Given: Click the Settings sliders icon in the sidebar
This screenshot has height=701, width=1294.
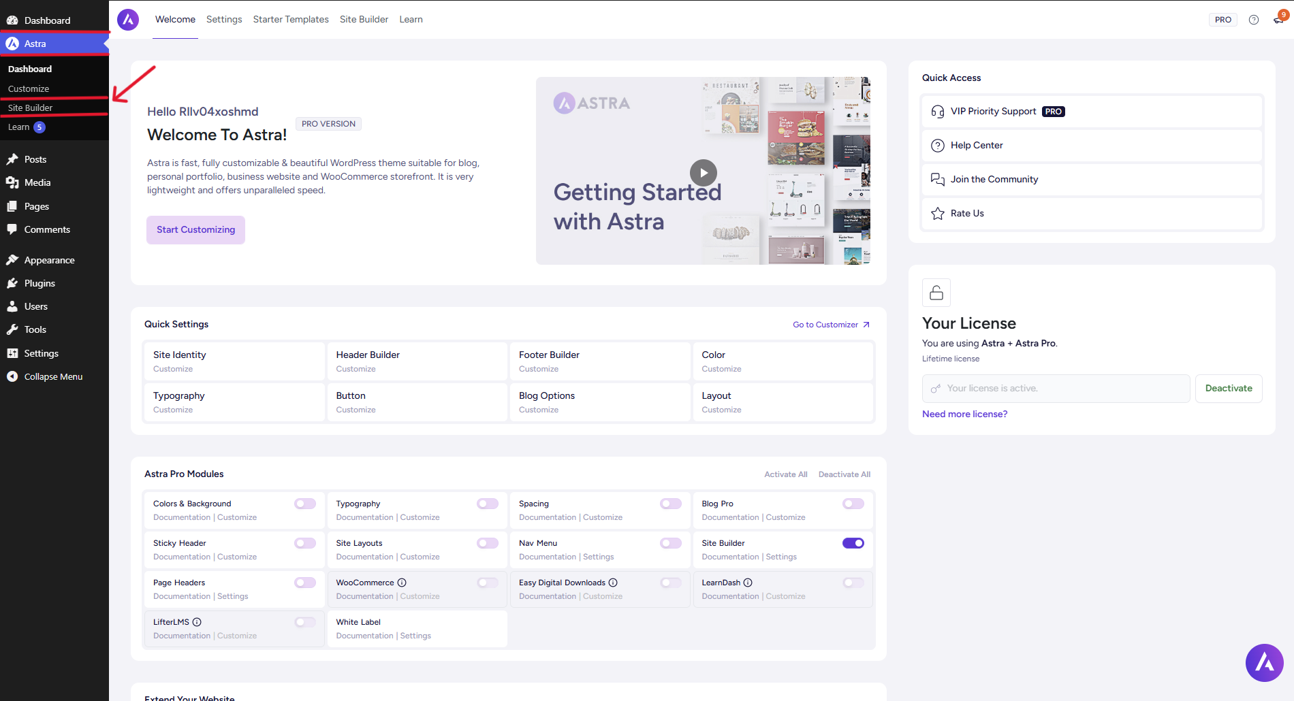Looking at the screenshot, I should click(x=12, y=353).
